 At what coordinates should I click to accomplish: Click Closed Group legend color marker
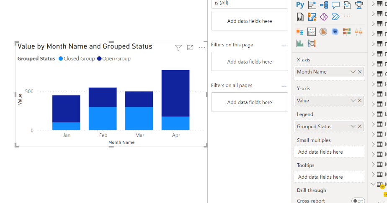point(61,58)
